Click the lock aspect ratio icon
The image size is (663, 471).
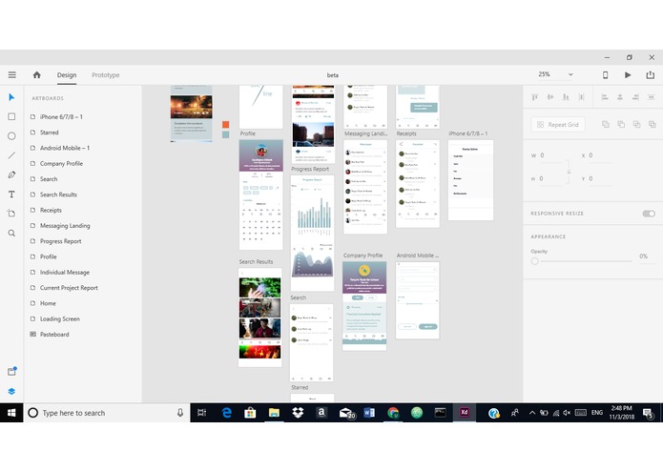click(570, 172)
